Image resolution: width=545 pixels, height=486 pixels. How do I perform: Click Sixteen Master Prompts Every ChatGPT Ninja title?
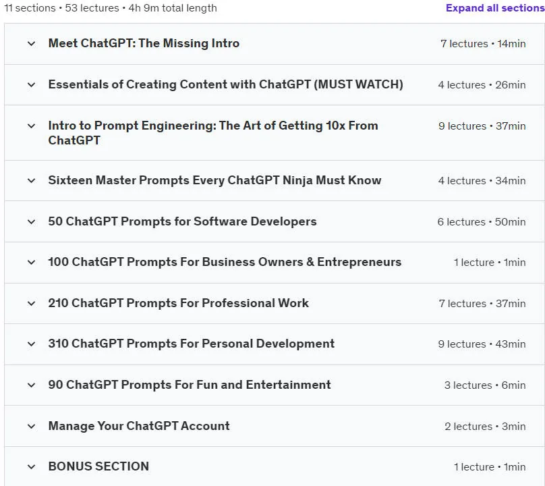(214, 180)
